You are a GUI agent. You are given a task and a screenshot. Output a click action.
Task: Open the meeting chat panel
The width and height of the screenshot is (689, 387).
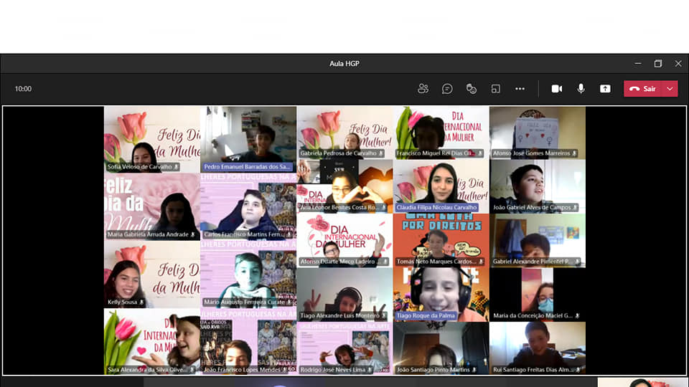pyautogui.click(x=447, y=89)
